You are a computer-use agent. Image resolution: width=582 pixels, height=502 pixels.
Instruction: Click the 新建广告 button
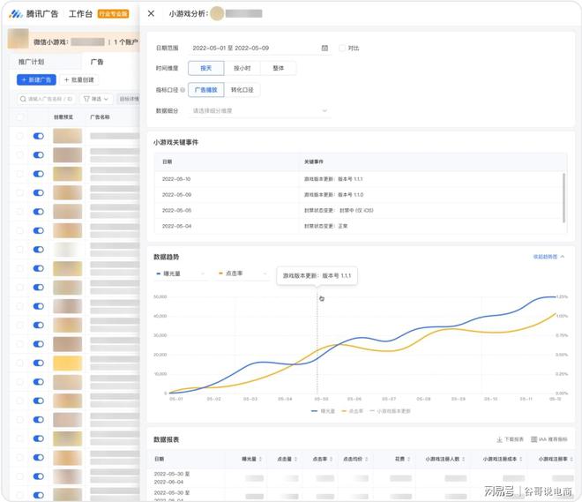[35, 79]
